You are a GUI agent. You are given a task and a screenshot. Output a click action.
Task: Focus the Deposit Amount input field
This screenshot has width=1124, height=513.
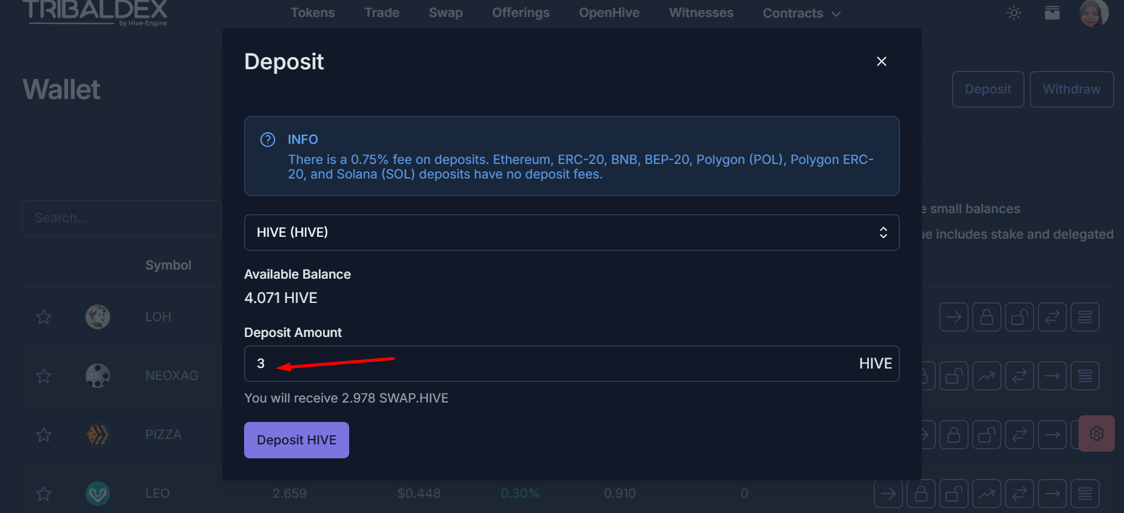point(571,364)
